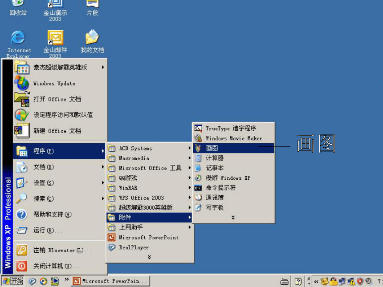The image size is (383, 287).
Task: Click the 金山演示 2003 desktop label
Action: [55, 16]
